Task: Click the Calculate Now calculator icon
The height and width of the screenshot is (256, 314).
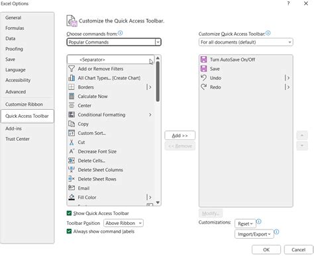Action: tap(72, 96)
